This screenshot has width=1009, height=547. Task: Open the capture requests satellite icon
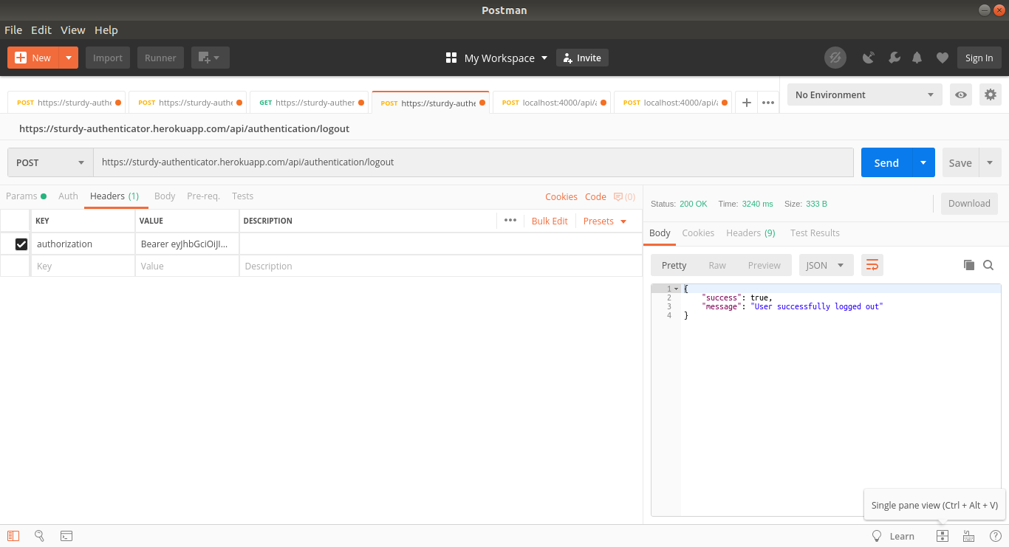click(869, 58)
